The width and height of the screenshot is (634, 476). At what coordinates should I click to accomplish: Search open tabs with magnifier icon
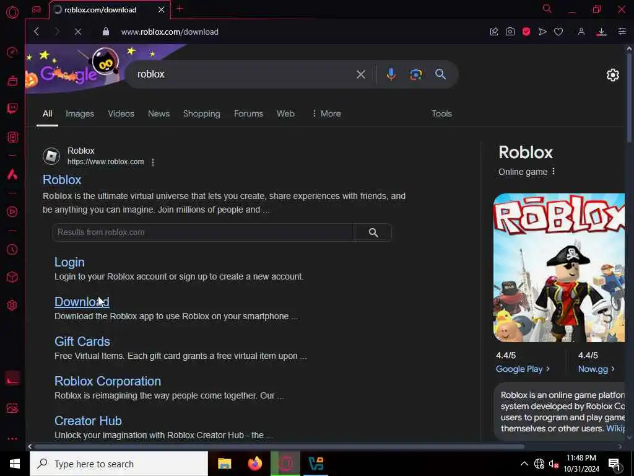(x=547, y=9)
